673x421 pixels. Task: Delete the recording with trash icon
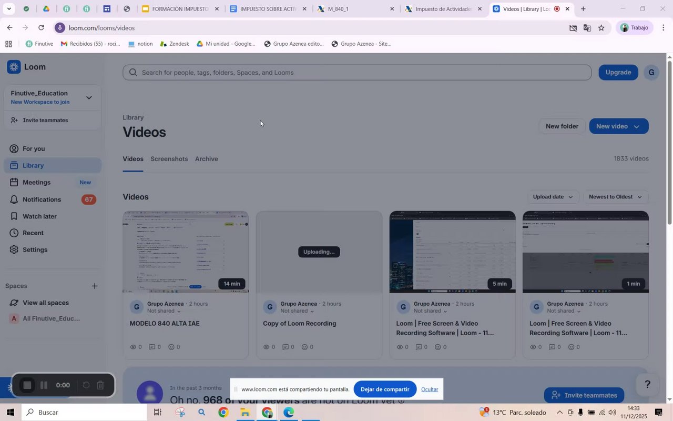pos(100,386)
